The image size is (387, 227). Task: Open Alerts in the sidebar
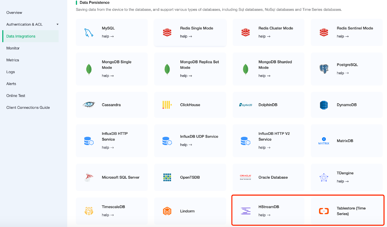click(x=11, y=84)
